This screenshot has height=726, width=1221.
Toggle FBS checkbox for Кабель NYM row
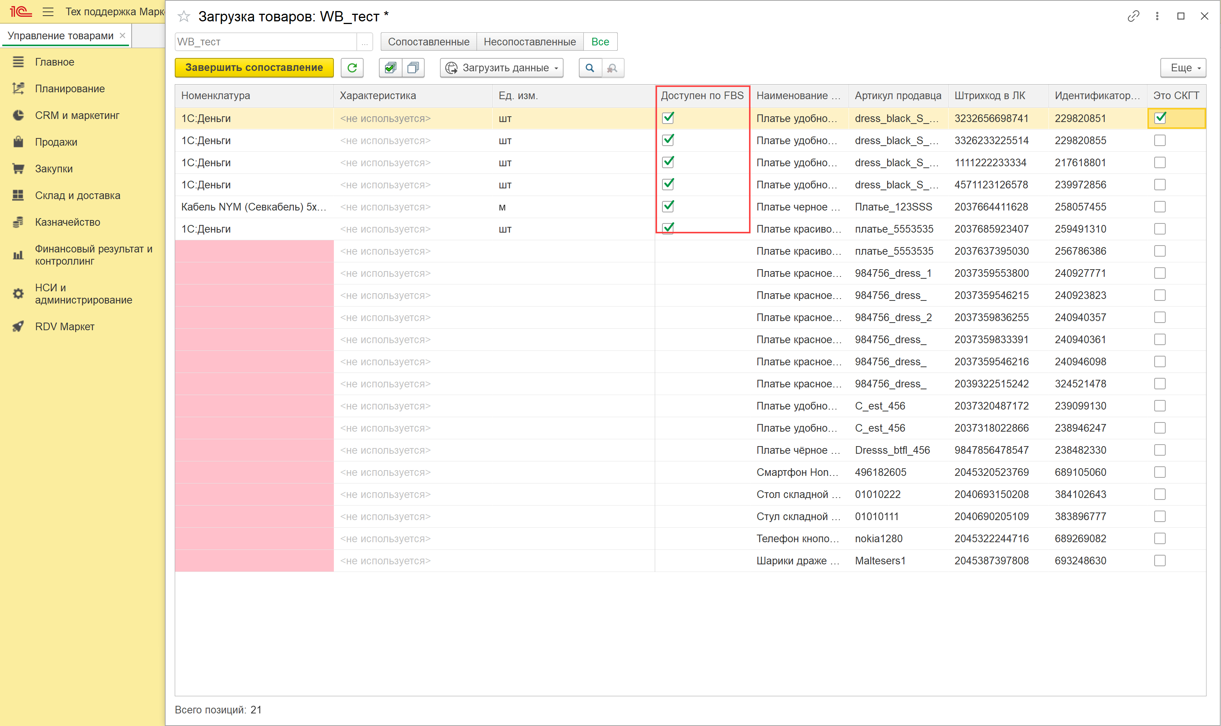668,206
